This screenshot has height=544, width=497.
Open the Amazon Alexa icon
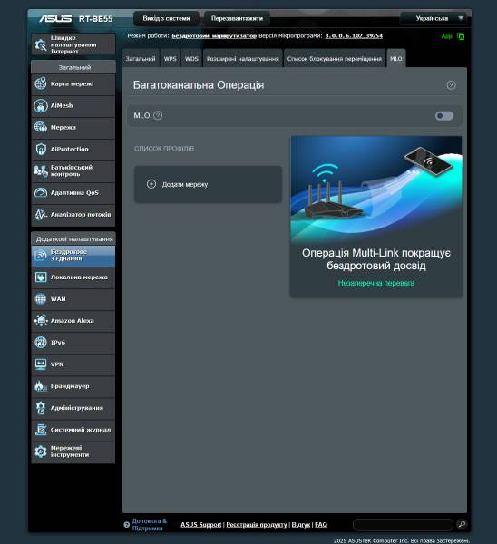41,321
